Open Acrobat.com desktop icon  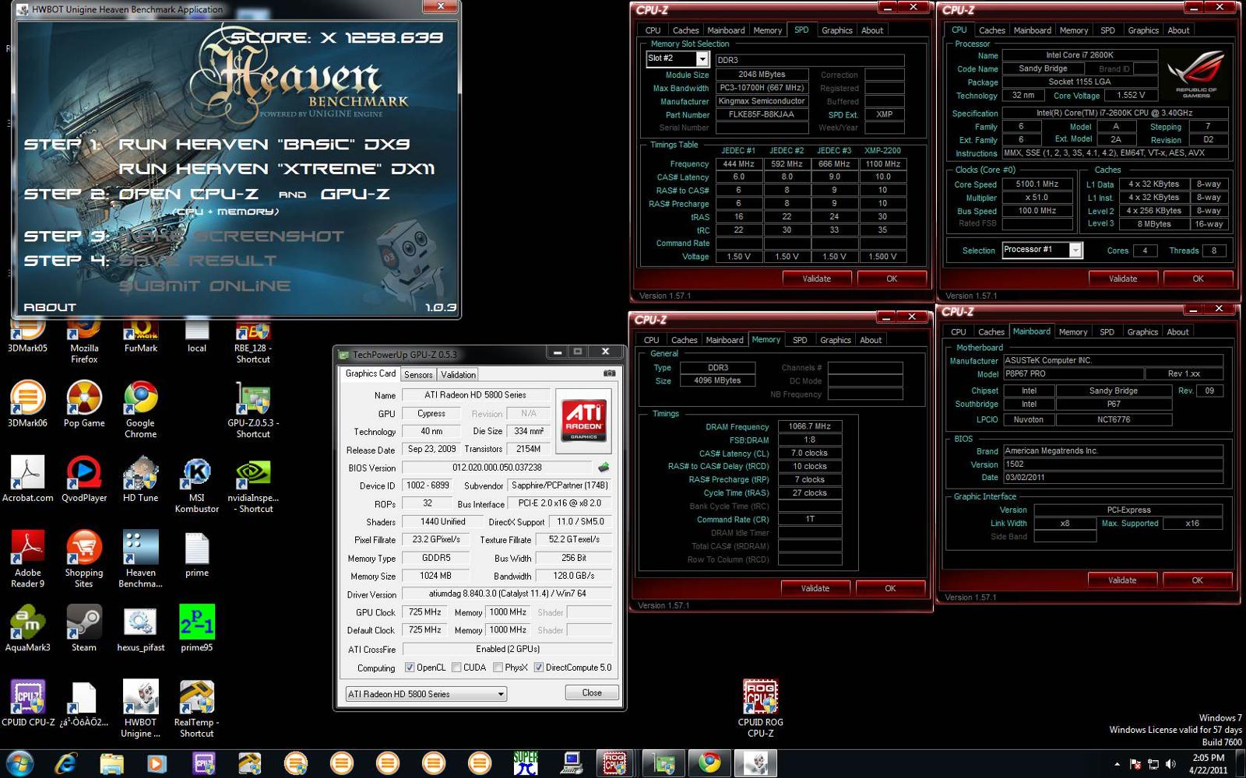coord(27,478)
